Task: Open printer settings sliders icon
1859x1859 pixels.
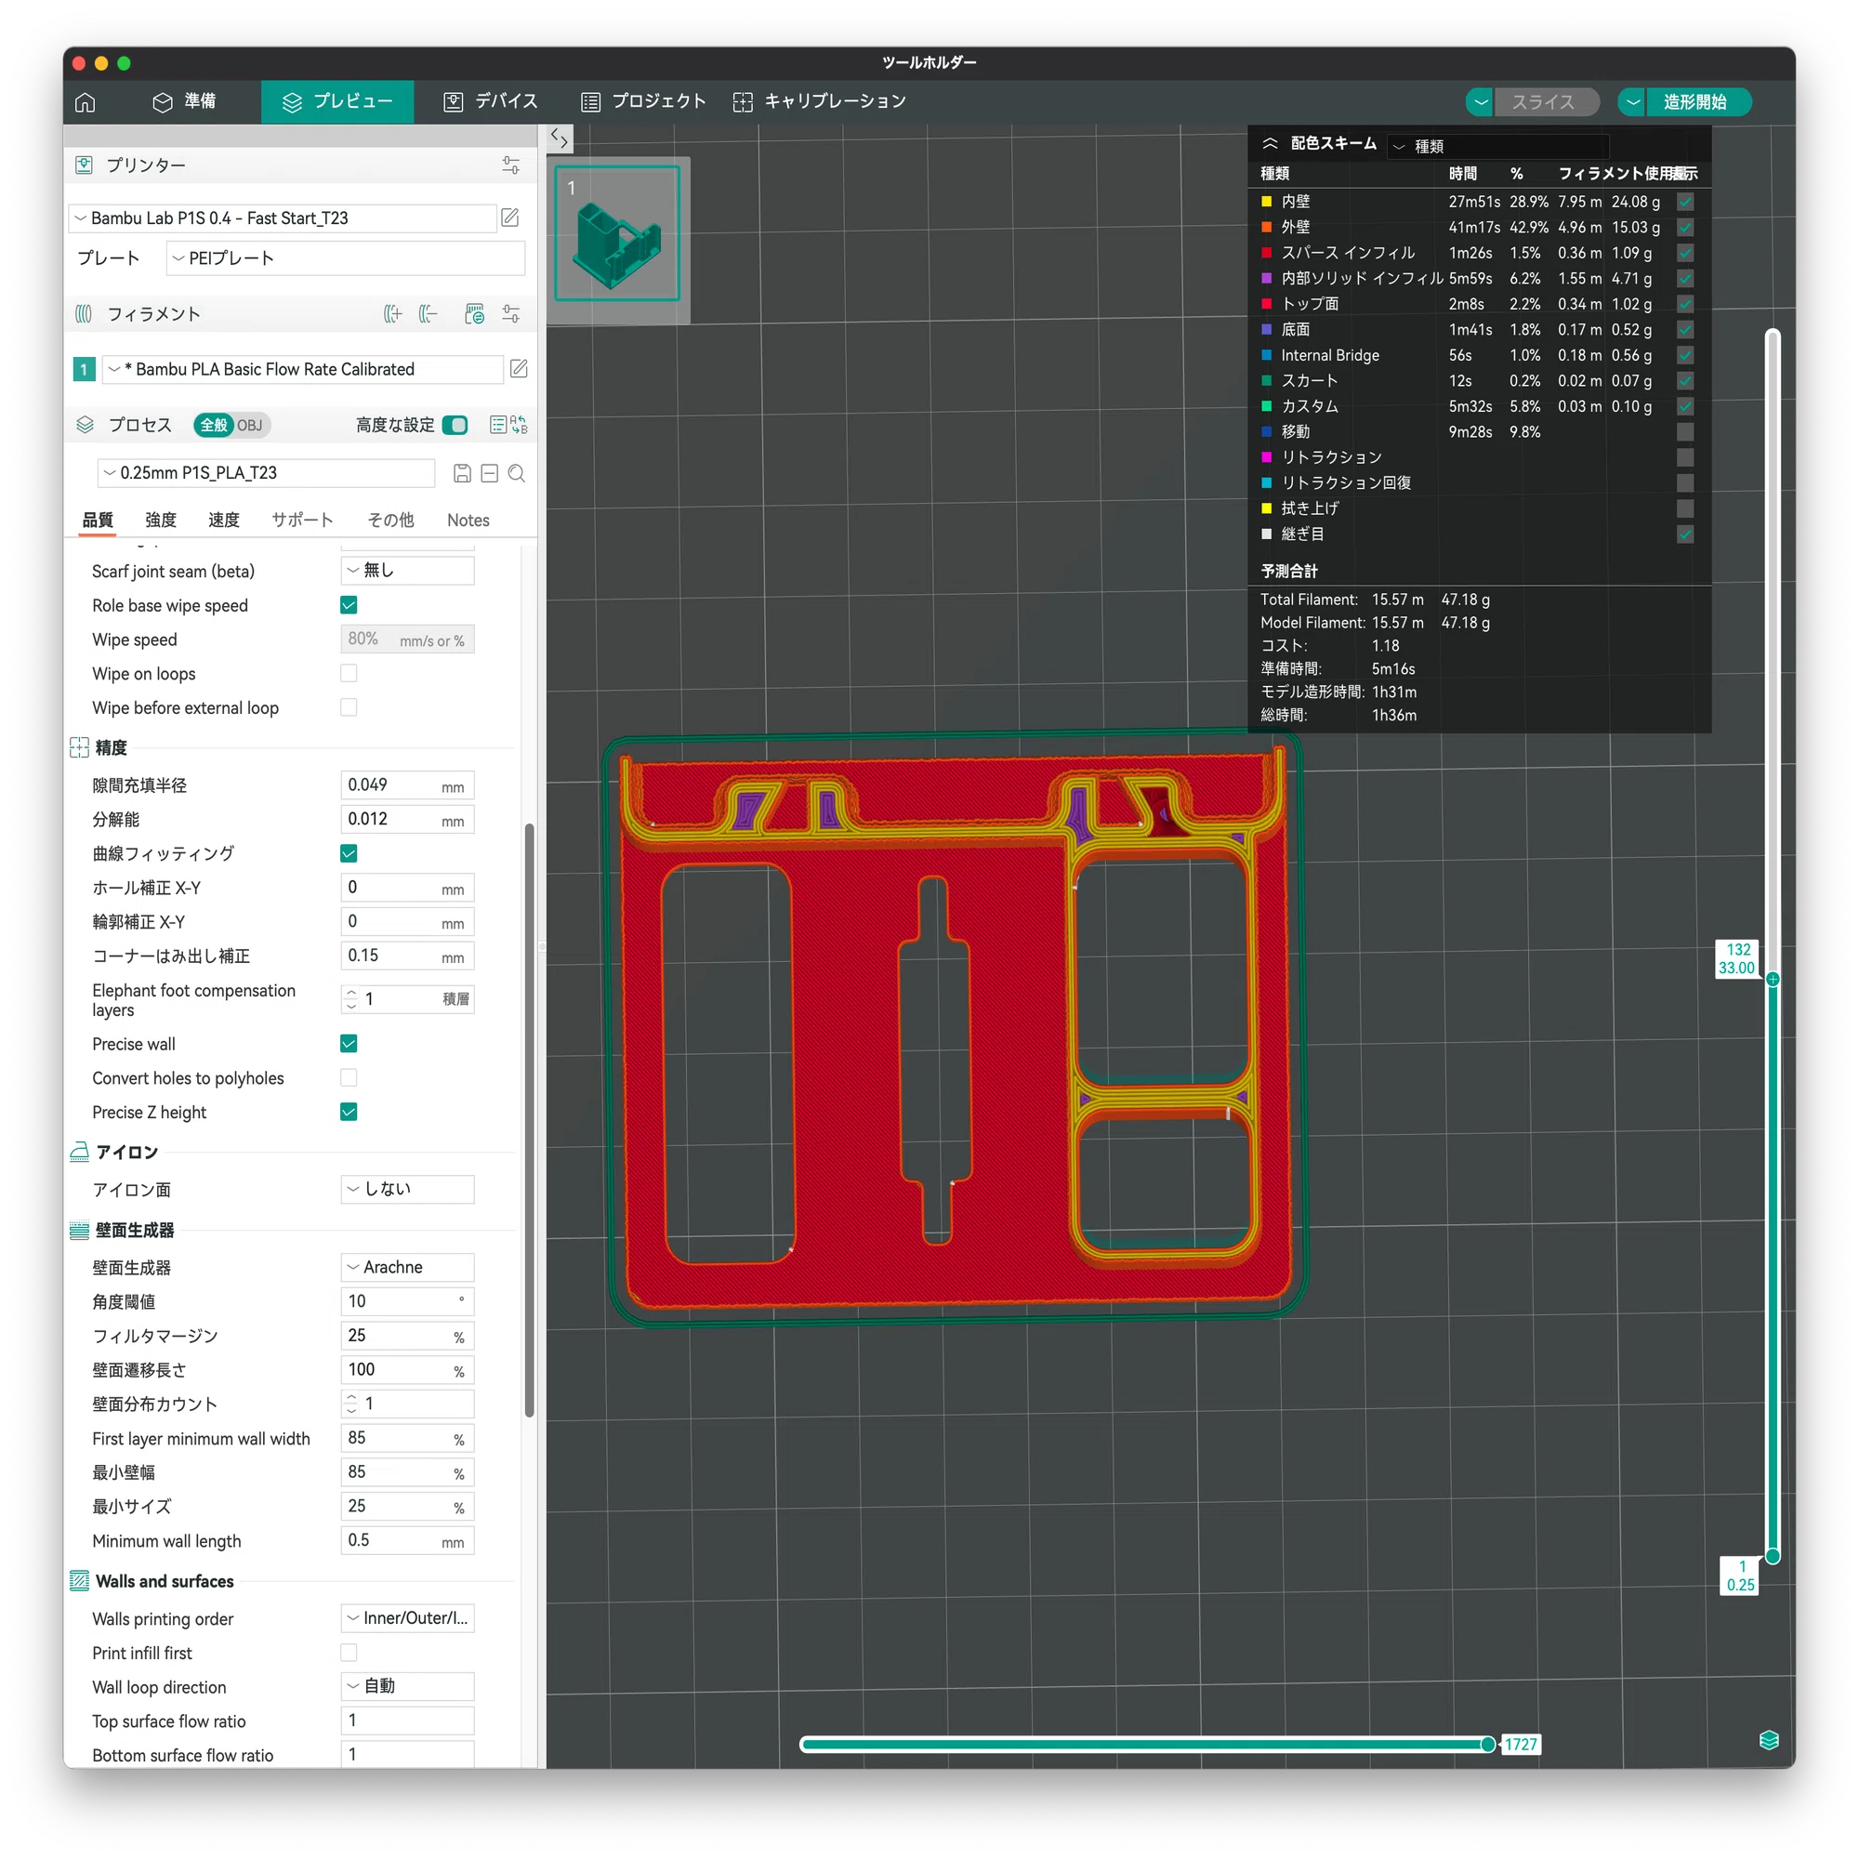Action: (511, 165)
